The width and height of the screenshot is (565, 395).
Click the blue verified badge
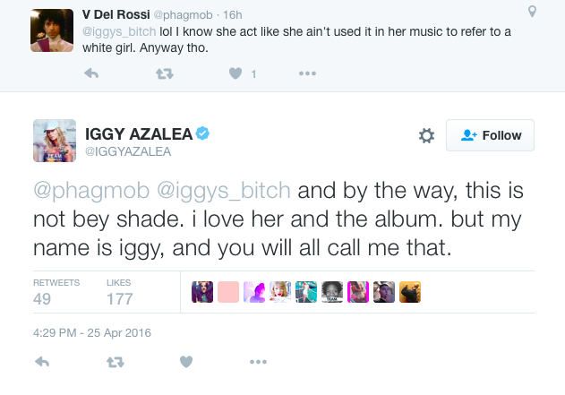click(203, 133)
